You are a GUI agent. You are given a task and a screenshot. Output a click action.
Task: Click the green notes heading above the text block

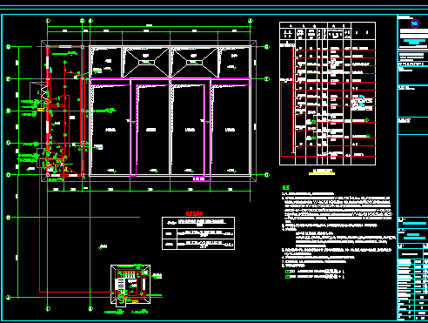(x=286, y=188)
